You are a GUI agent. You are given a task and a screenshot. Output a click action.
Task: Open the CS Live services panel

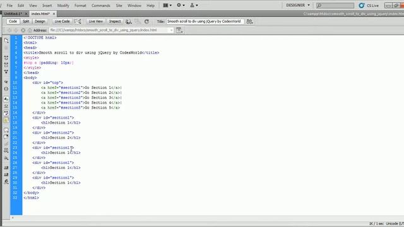[369, 6]
